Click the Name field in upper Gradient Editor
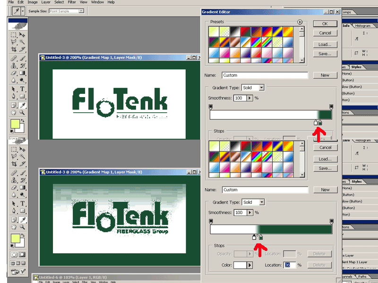Viewport: 378px width, 283px height. coord(265,75)
